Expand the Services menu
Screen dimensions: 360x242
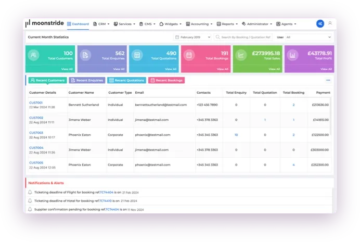[x=124, y=24]
